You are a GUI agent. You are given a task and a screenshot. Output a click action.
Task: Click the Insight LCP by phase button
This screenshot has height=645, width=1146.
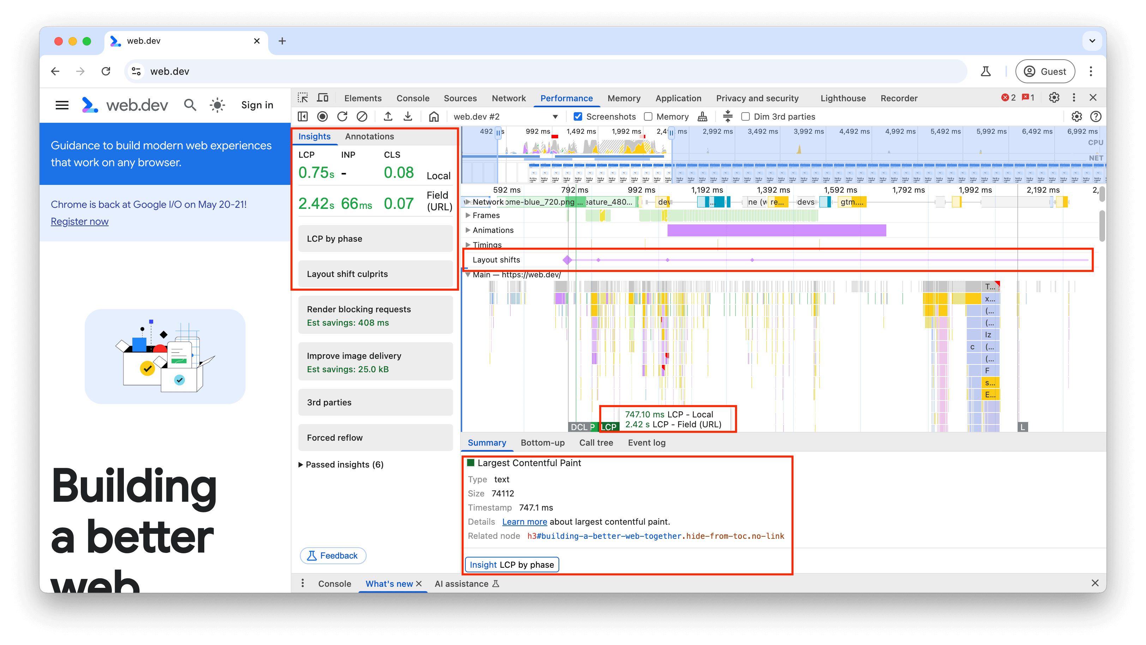coord(513,565)
